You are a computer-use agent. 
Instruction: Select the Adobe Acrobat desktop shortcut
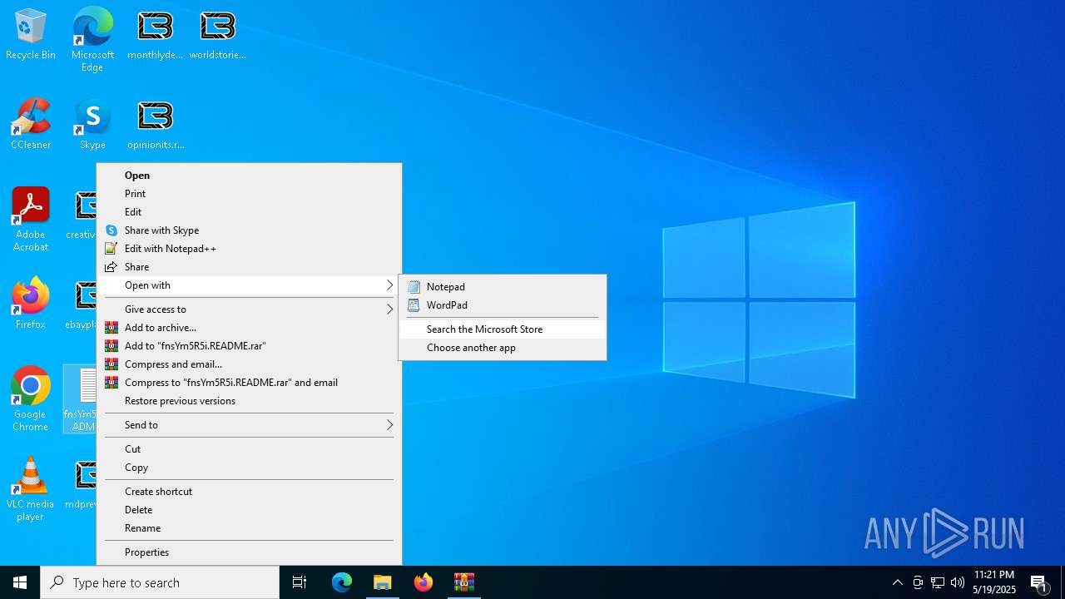click(31, 220)
